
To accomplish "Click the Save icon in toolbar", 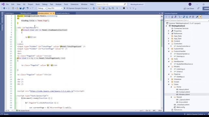I will click(21, 8).
